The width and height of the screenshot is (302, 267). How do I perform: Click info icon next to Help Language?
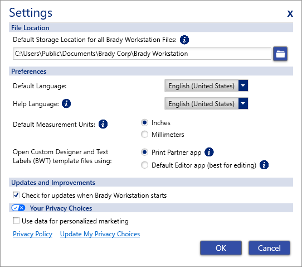pyautogui.click(x=66, y=103)
